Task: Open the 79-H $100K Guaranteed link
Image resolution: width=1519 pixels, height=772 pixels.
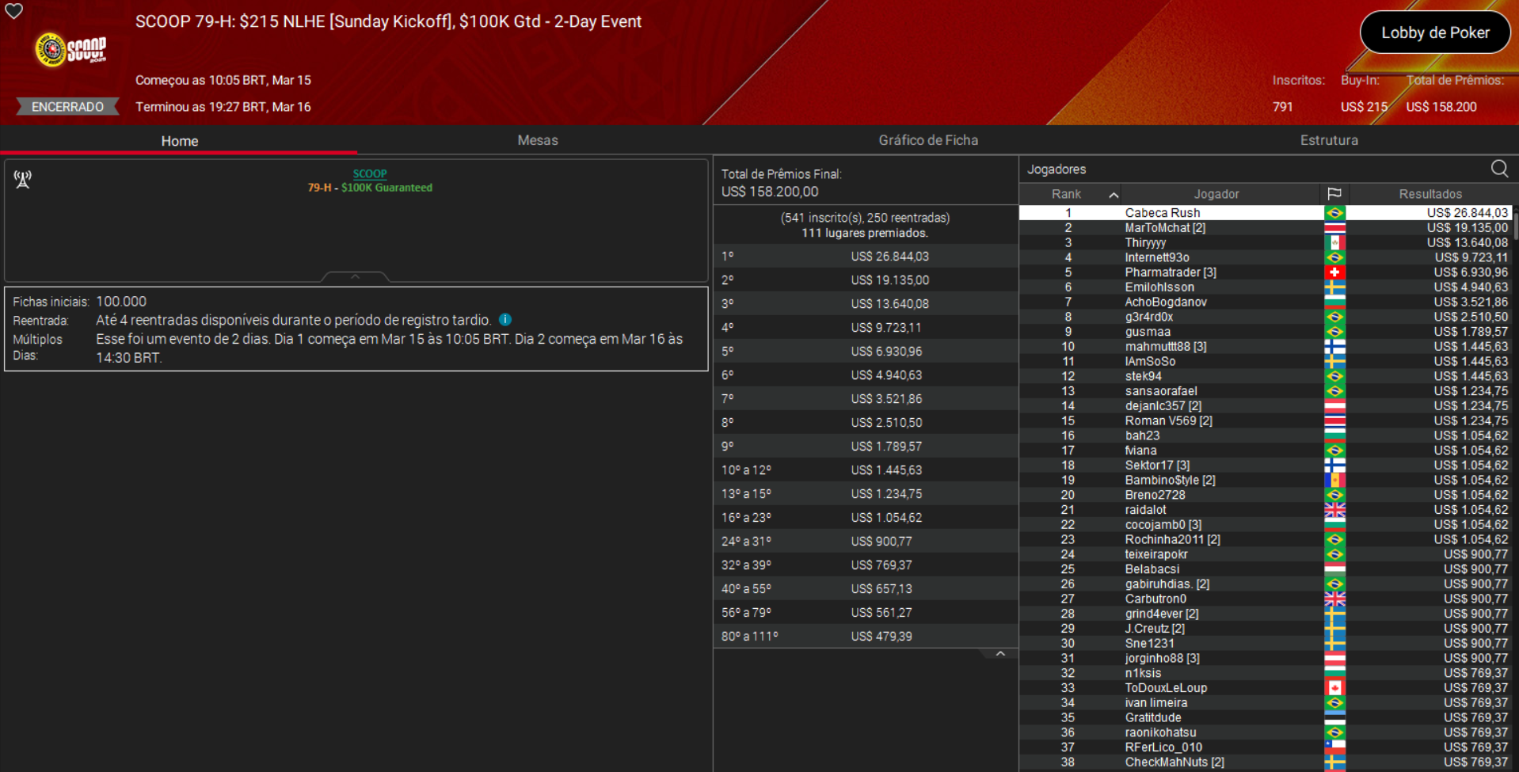Action: click(x=370, y=188)
